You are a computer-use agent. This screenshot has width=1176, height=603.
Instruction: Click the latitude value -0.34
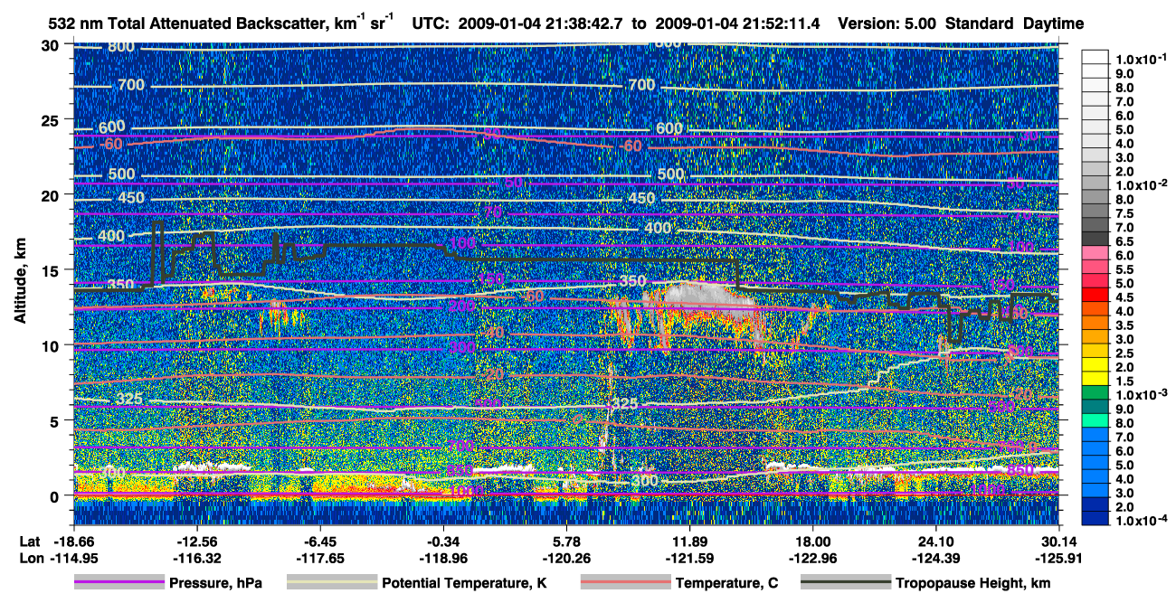[x=442, y=542]
